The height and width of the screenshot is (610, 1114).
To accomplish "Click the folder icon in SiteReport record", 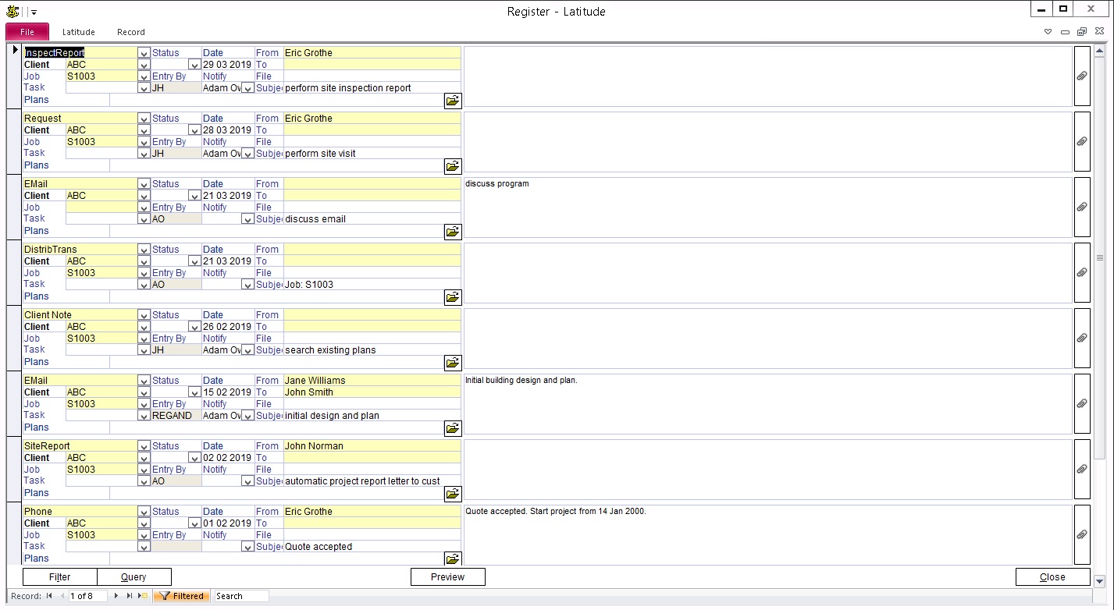I will coord(453,494).
